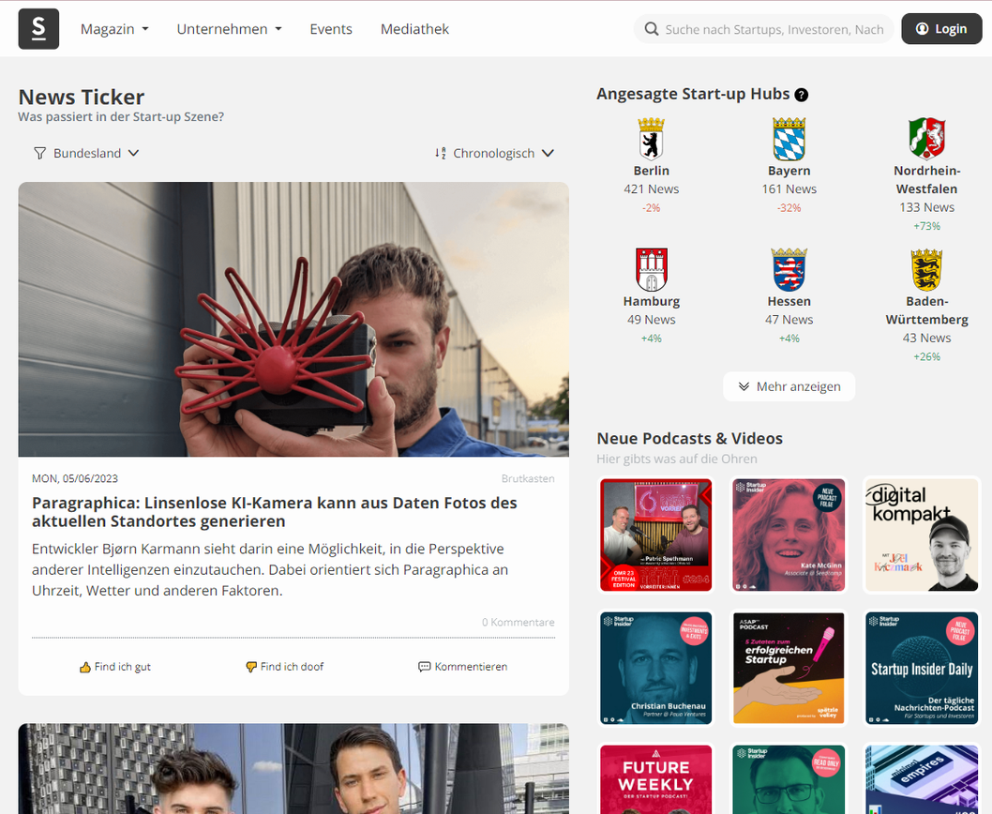Open the Christian Buchenau podcast episode
This screenshot has width=992, height=814.
[x=656, y=669]
